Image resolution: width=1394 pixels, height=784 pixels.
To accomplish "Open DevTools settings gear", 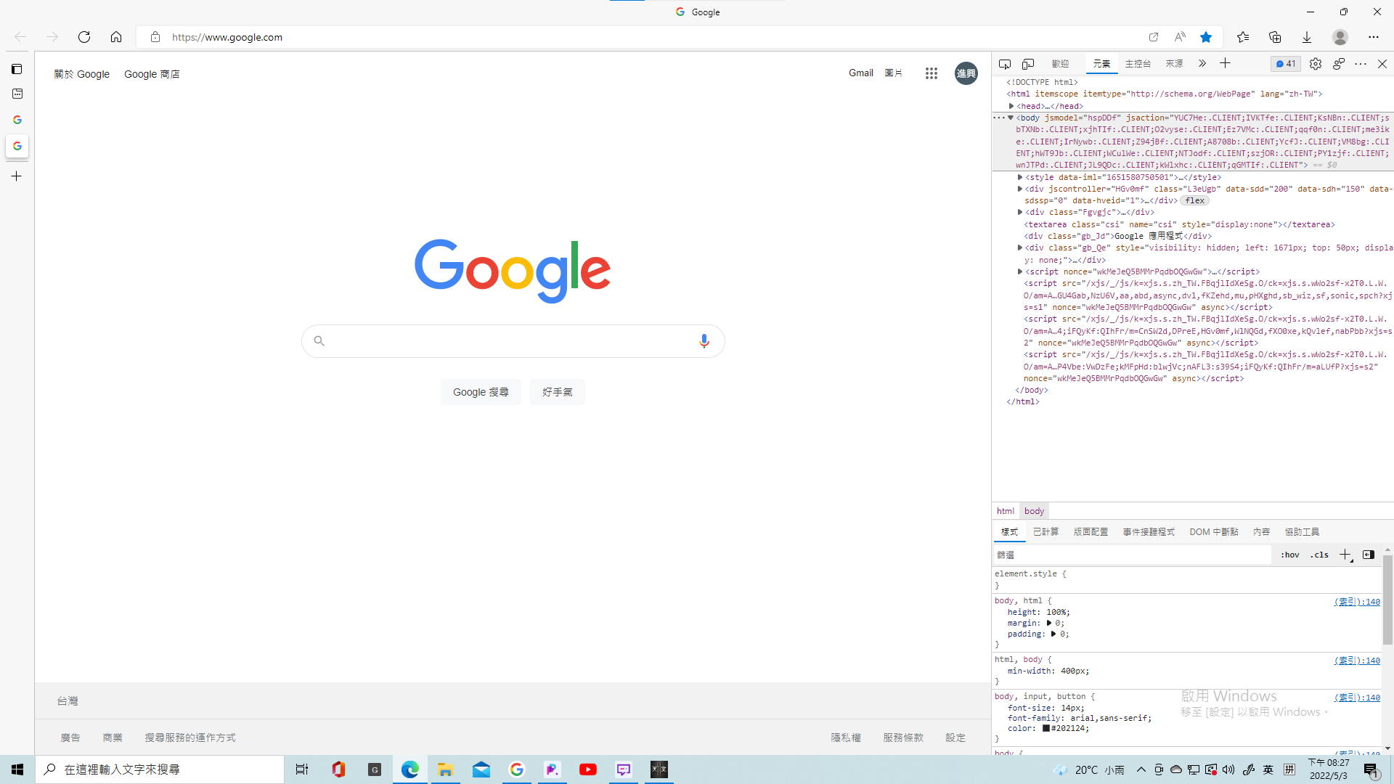I will coord(1316,64).
